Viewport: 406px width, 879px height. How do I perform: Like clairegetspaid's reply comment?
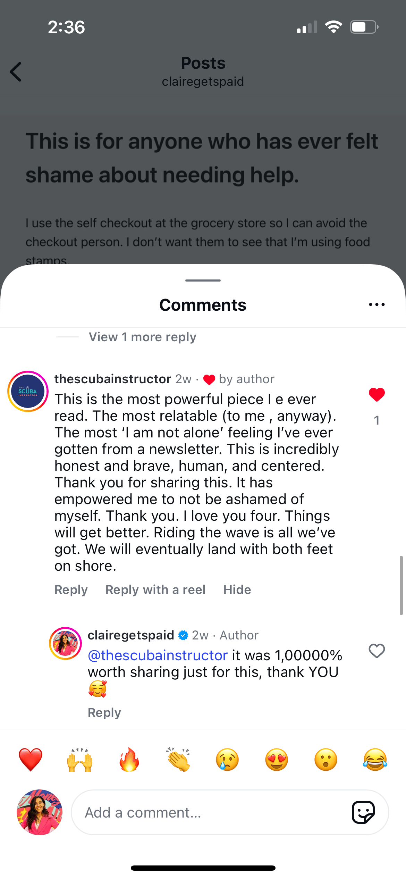377,651
